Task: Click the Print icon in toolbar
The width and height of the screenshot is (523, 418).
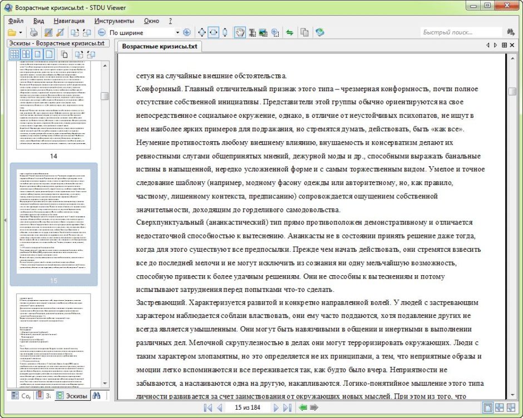Action: point(34,33)
